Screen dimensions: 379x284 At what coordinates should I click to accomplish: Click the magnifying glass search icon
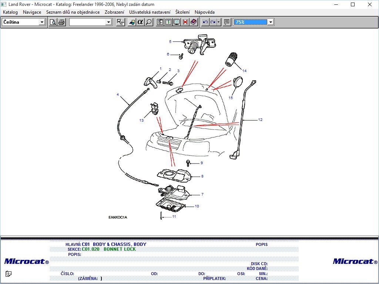(x=148, y=22)
